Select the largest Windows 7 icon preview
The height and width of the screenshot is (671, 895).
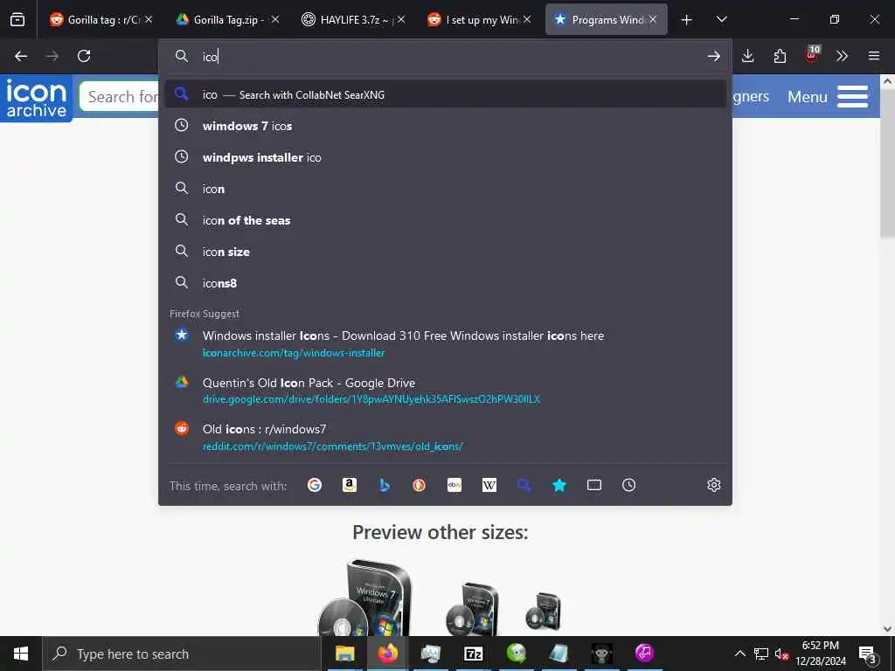[364, 597]
